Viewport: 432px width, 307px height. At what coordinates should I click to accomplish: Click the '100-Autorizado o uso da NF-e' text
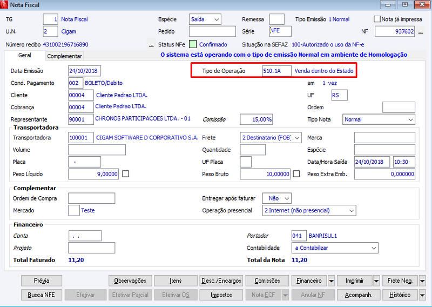click(328, 45)
